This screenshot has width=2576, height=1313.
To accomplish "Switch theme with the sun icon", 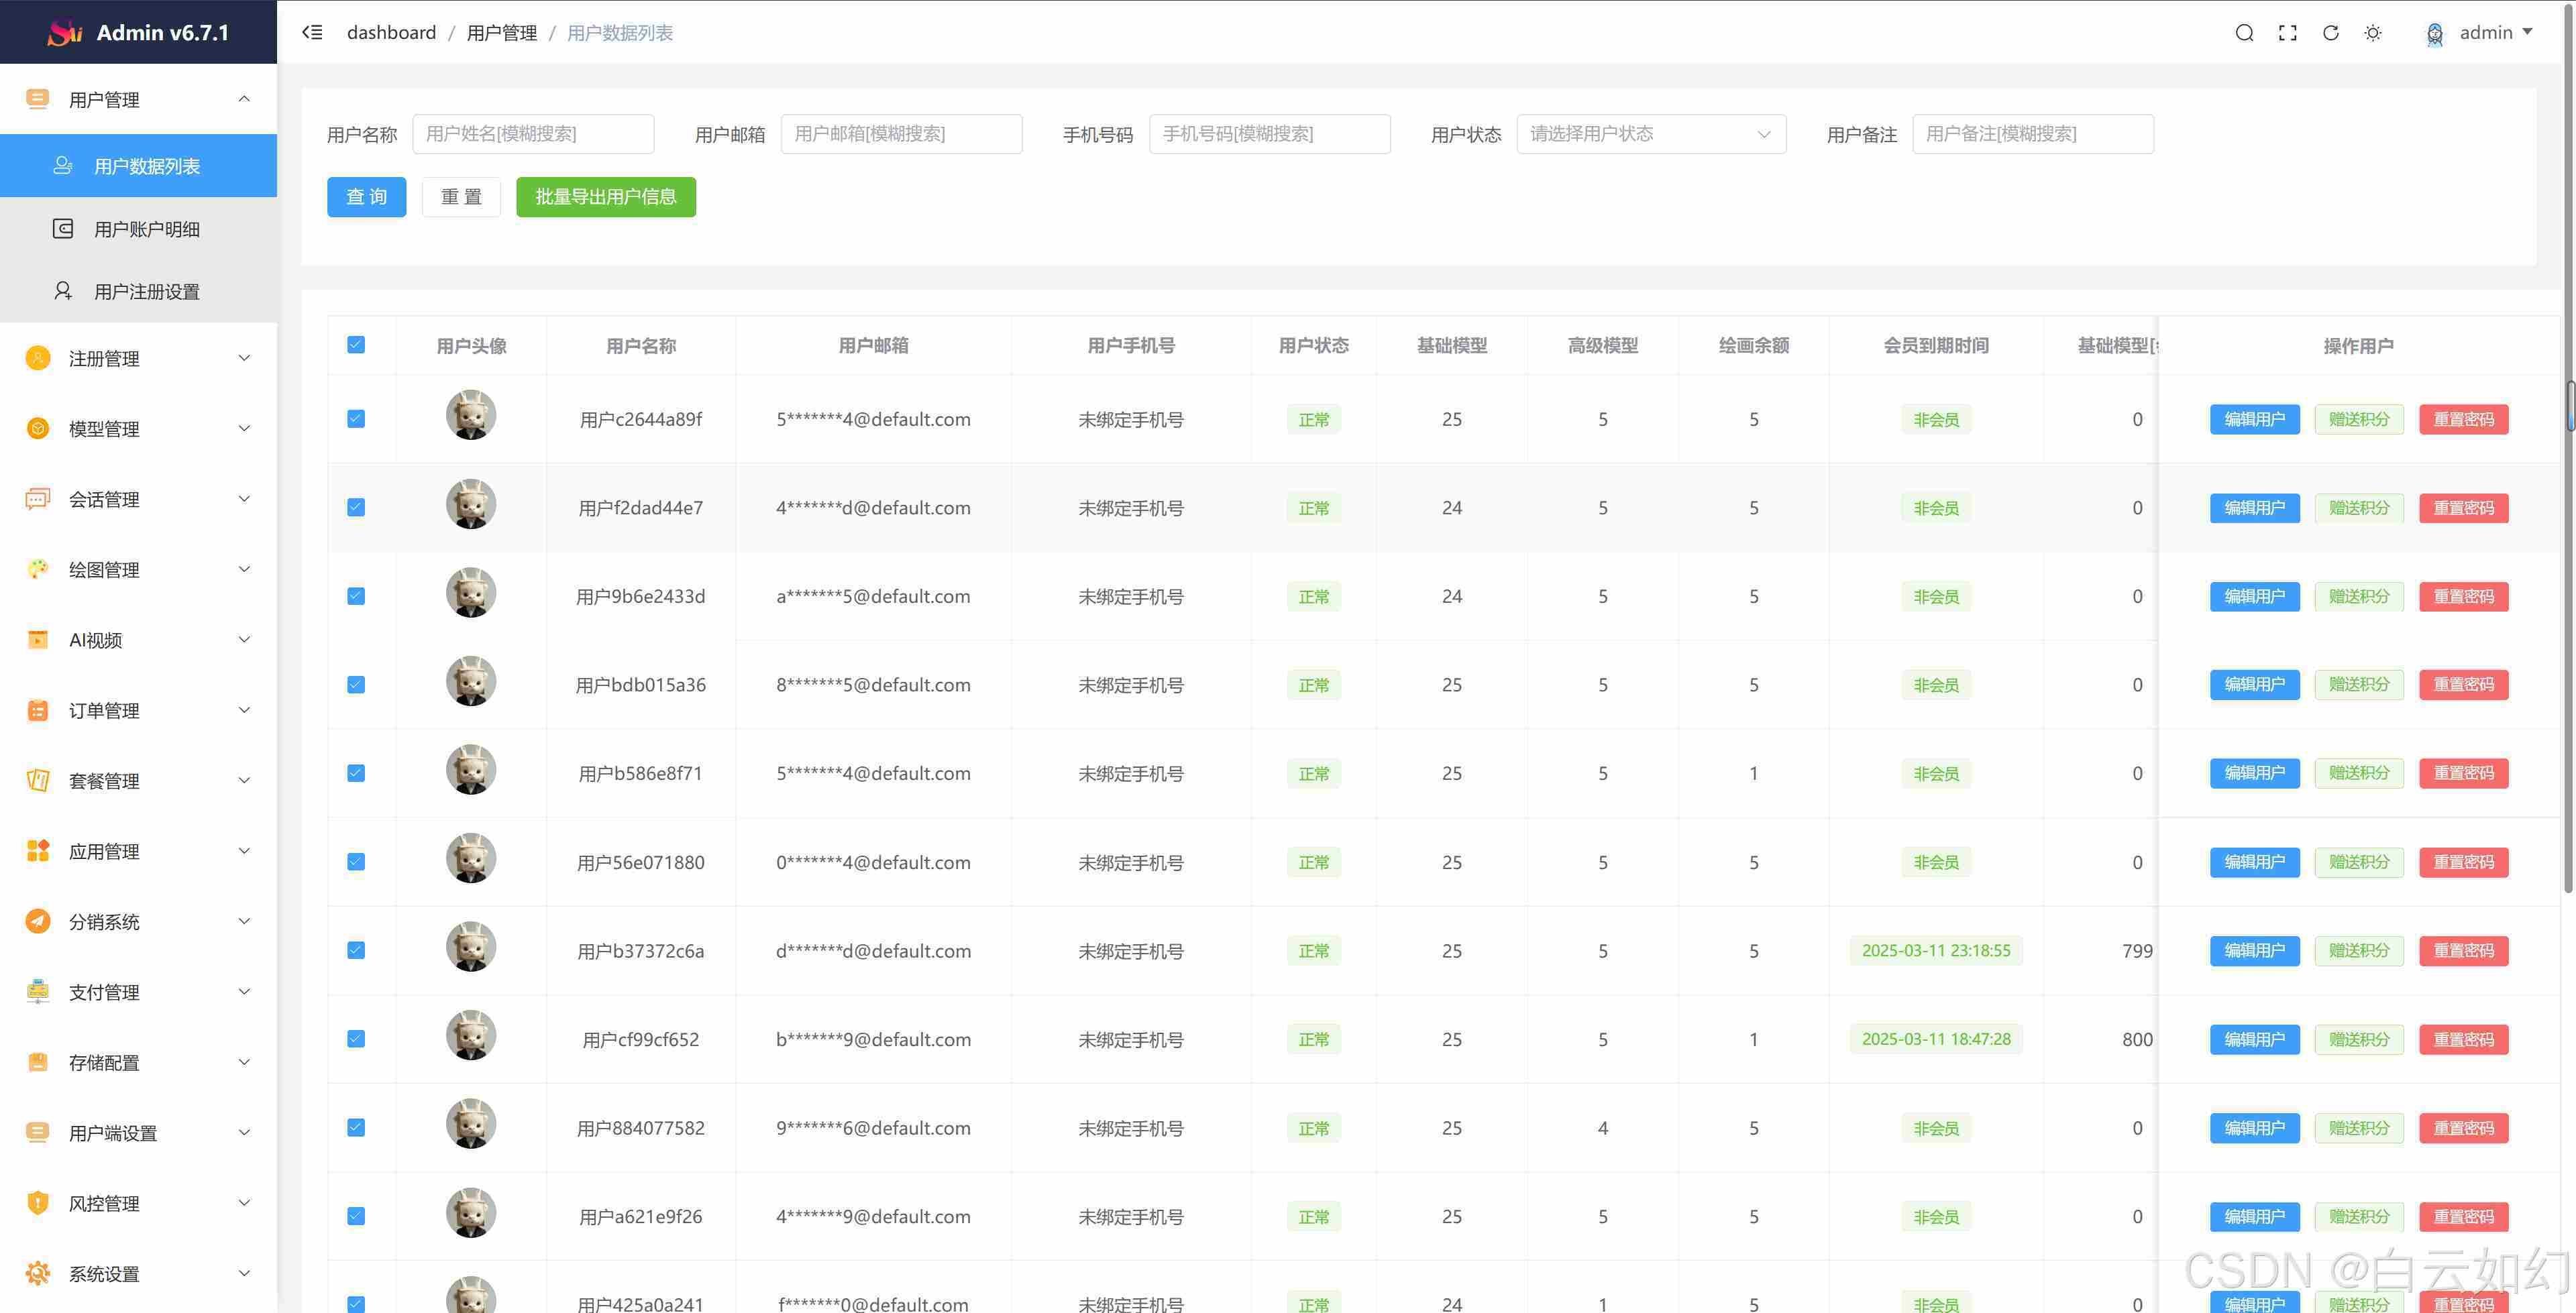I will 2373,33.
